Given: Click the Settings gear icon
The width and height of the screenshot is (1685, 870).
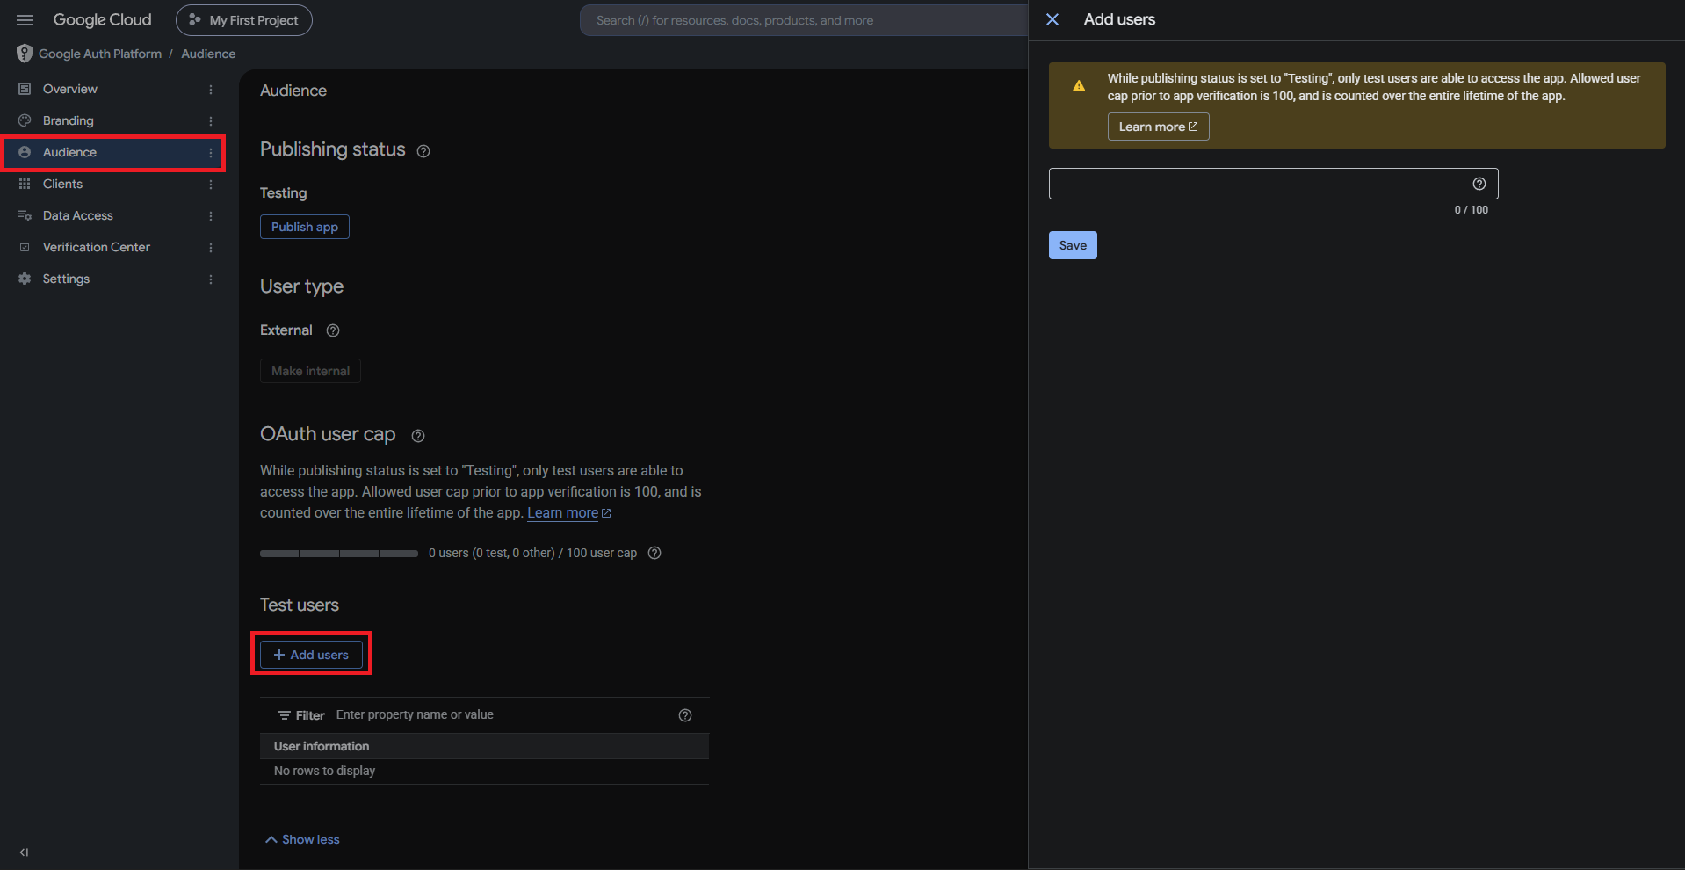Looking at the screenshot, I should point(25,279).
